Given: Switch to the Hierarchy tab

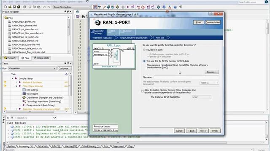Looking at the screenshot, I should point(10,58).
